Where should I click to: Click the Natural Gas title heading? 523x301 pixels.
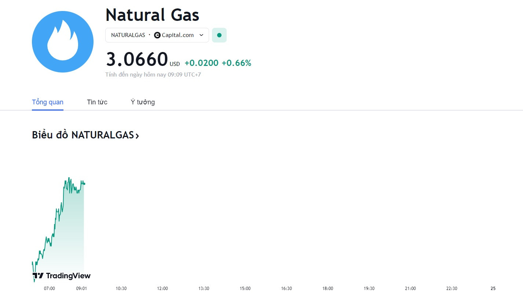coord(153,15)
